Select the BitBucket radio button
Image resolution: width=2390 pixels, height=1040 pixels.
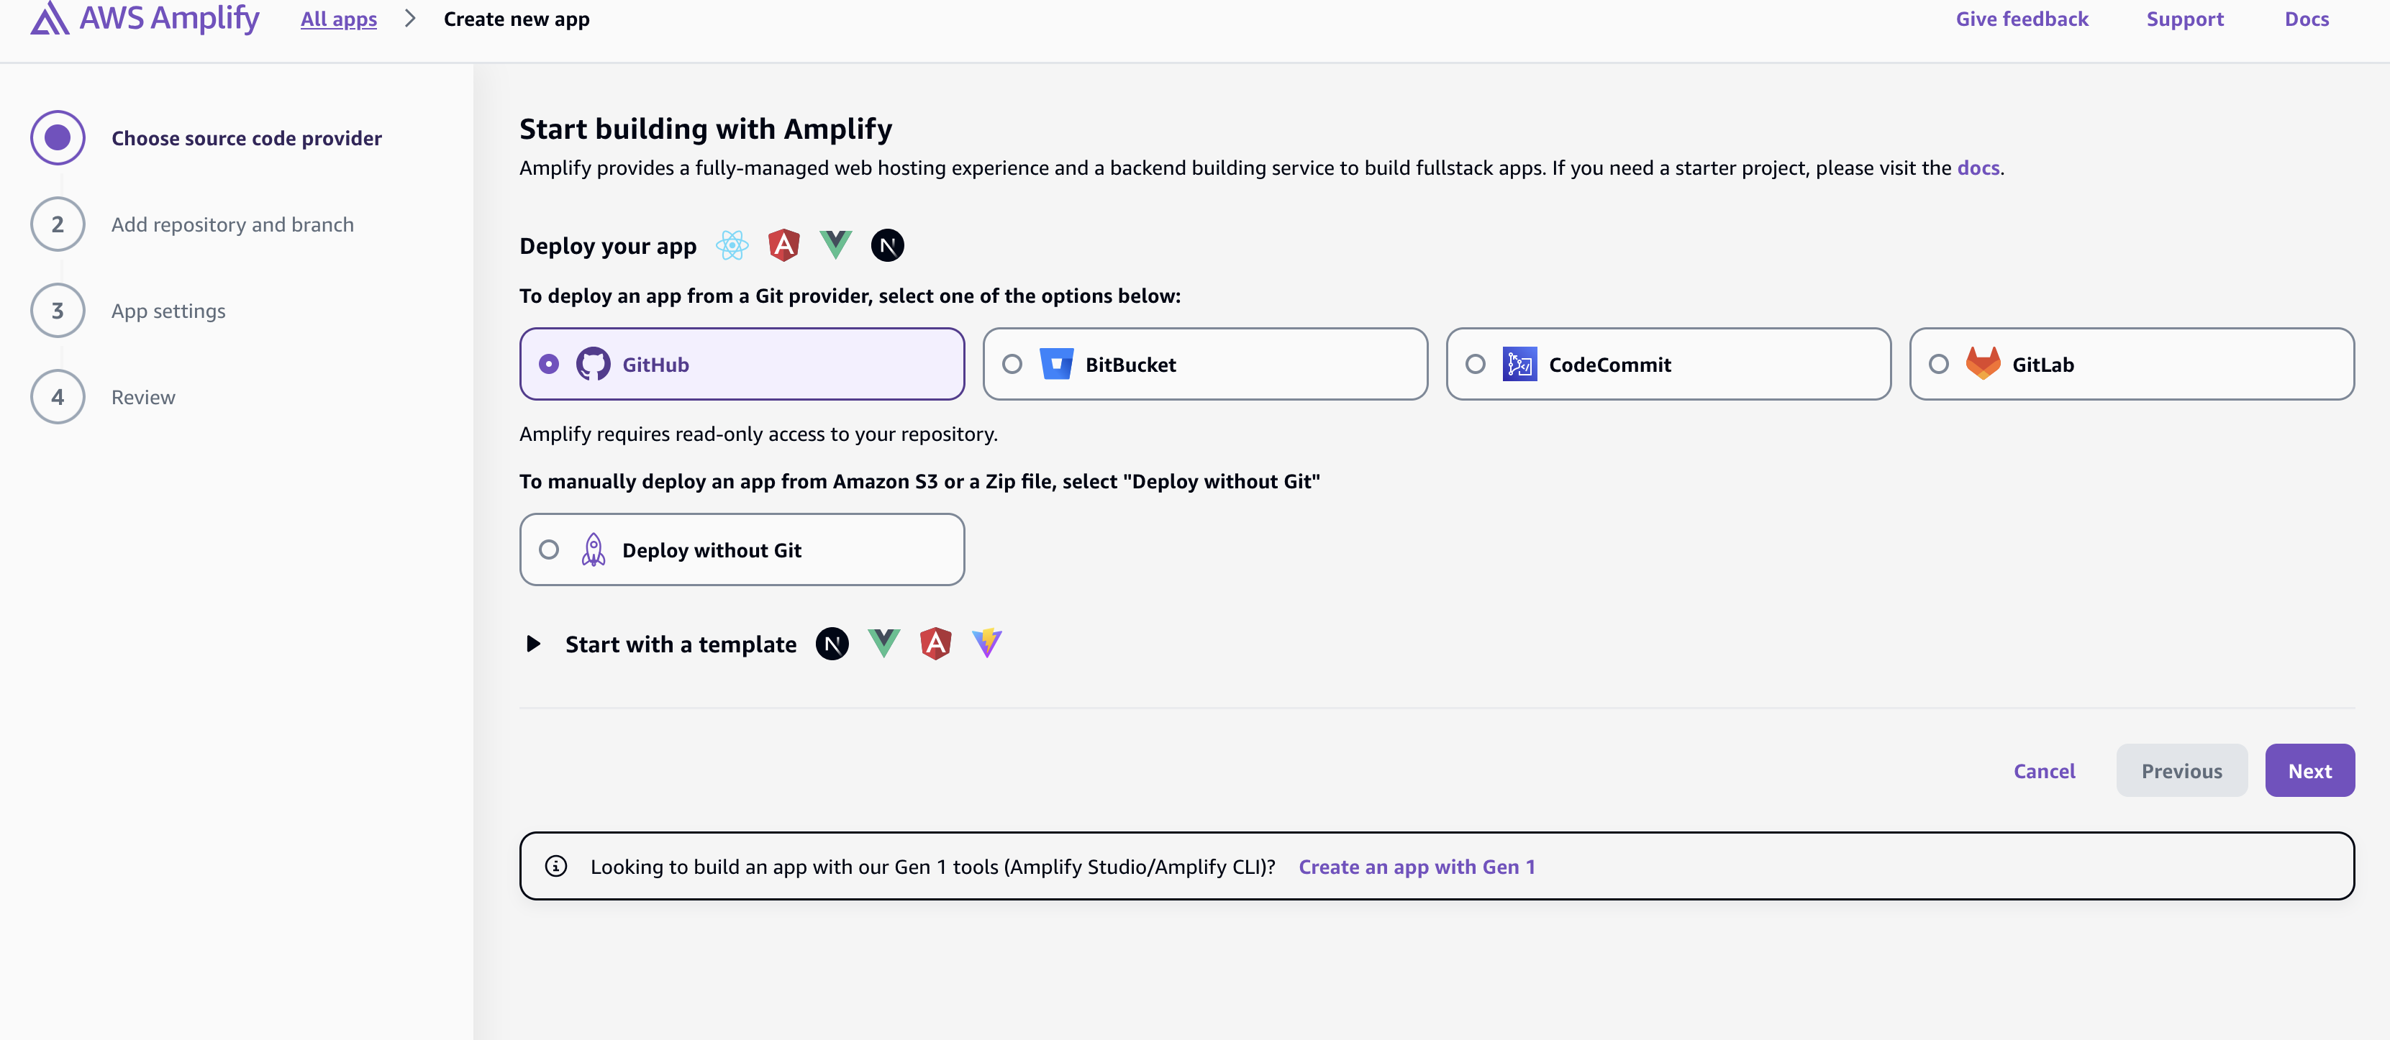coord(1012,365)
